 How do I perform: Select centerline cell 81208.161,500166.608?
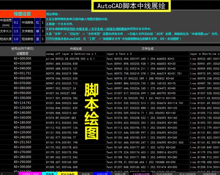(76, 167)
